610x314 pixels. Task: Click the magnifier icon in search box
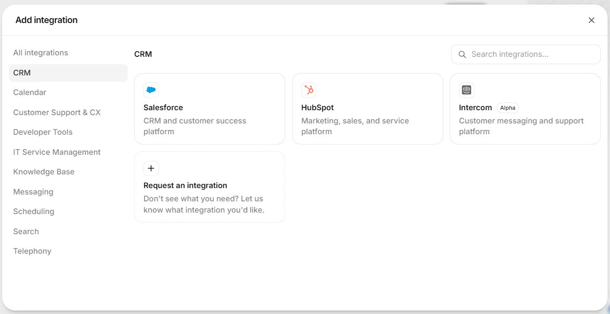[462, 54]
